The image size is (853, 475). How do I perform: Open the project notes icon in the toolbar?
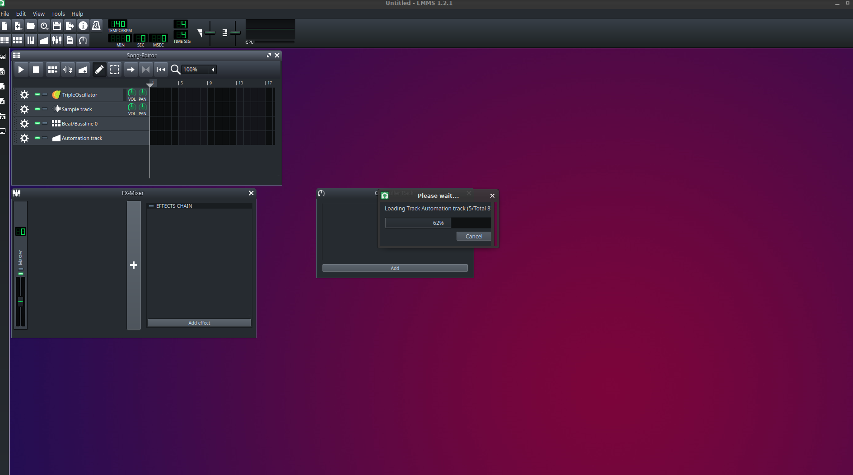click(x=70, y=40)
